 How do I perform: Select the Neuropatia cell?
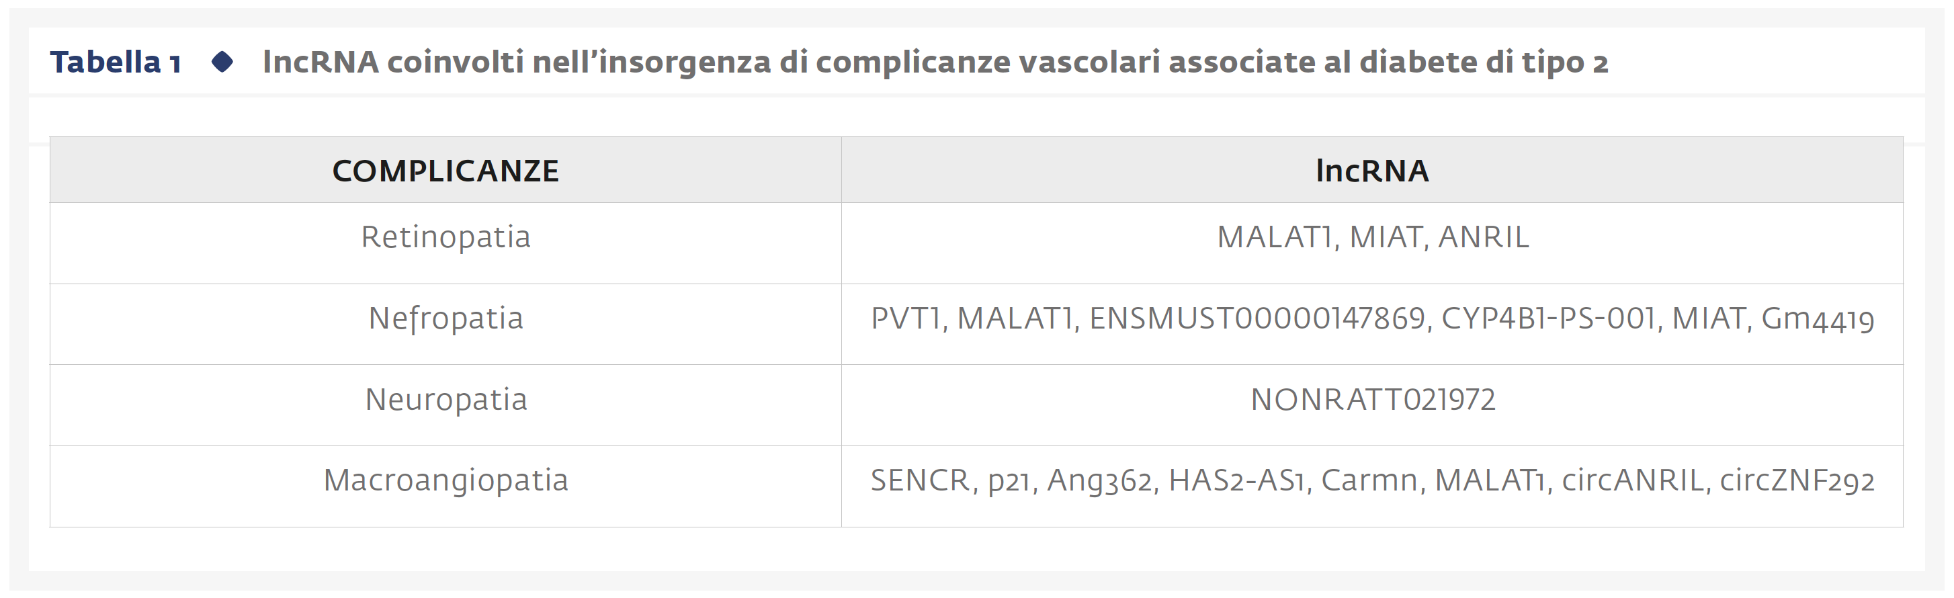[x=445, y=400]
